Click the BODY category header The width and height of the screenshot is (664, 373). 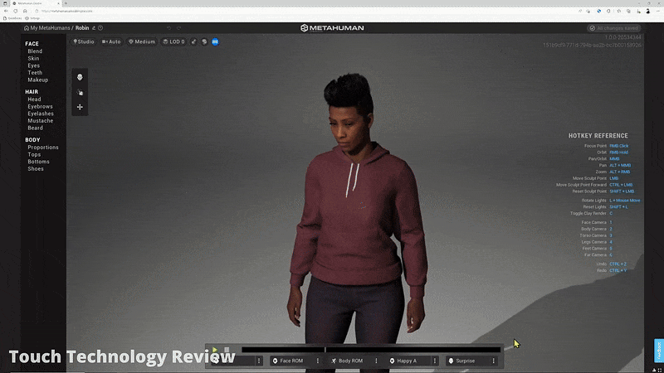coord(32,140)
